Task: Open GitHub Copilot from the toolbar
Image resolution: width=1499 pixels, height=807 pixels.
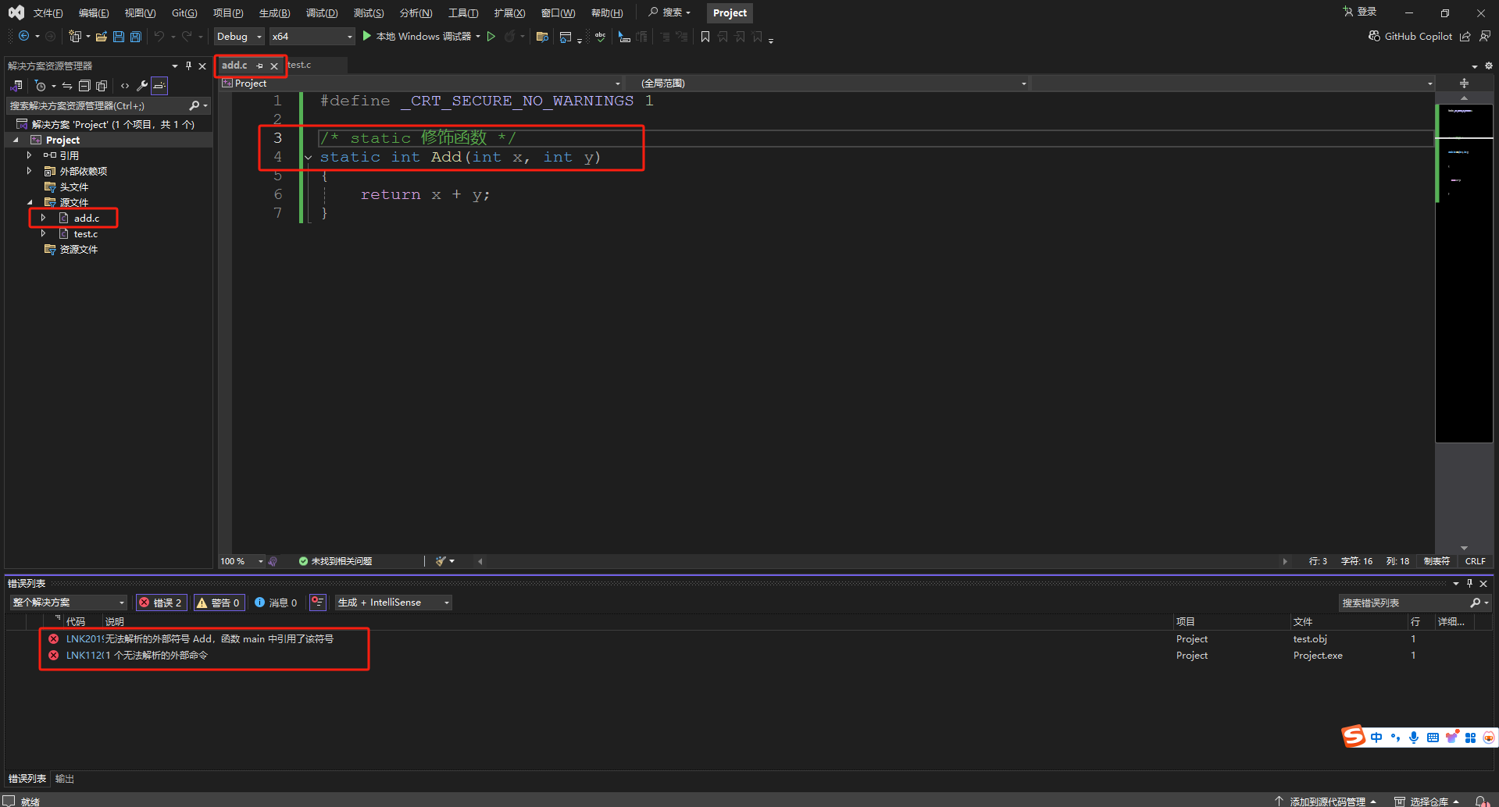Action: (1411, 36)
